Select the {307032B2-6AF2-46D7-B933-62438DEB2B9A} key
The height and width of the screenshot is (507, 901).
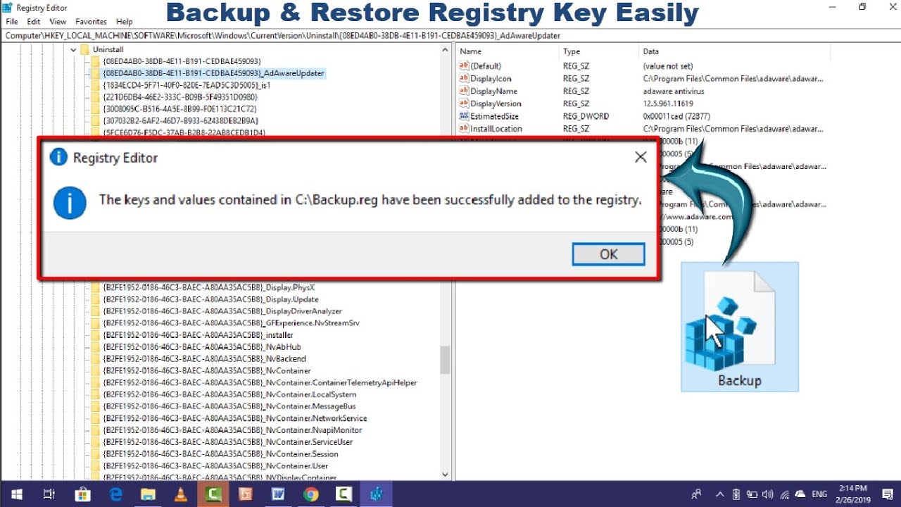pyautogui.click(x=180, y=120)
